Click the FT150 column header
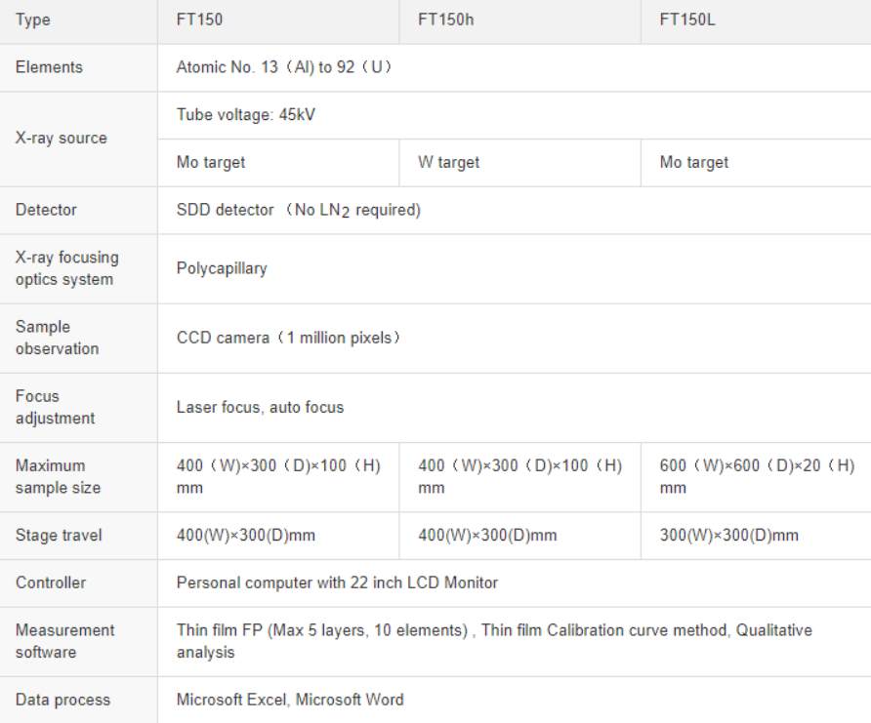Screen dimensions: 871x723 tap(199, 20)
